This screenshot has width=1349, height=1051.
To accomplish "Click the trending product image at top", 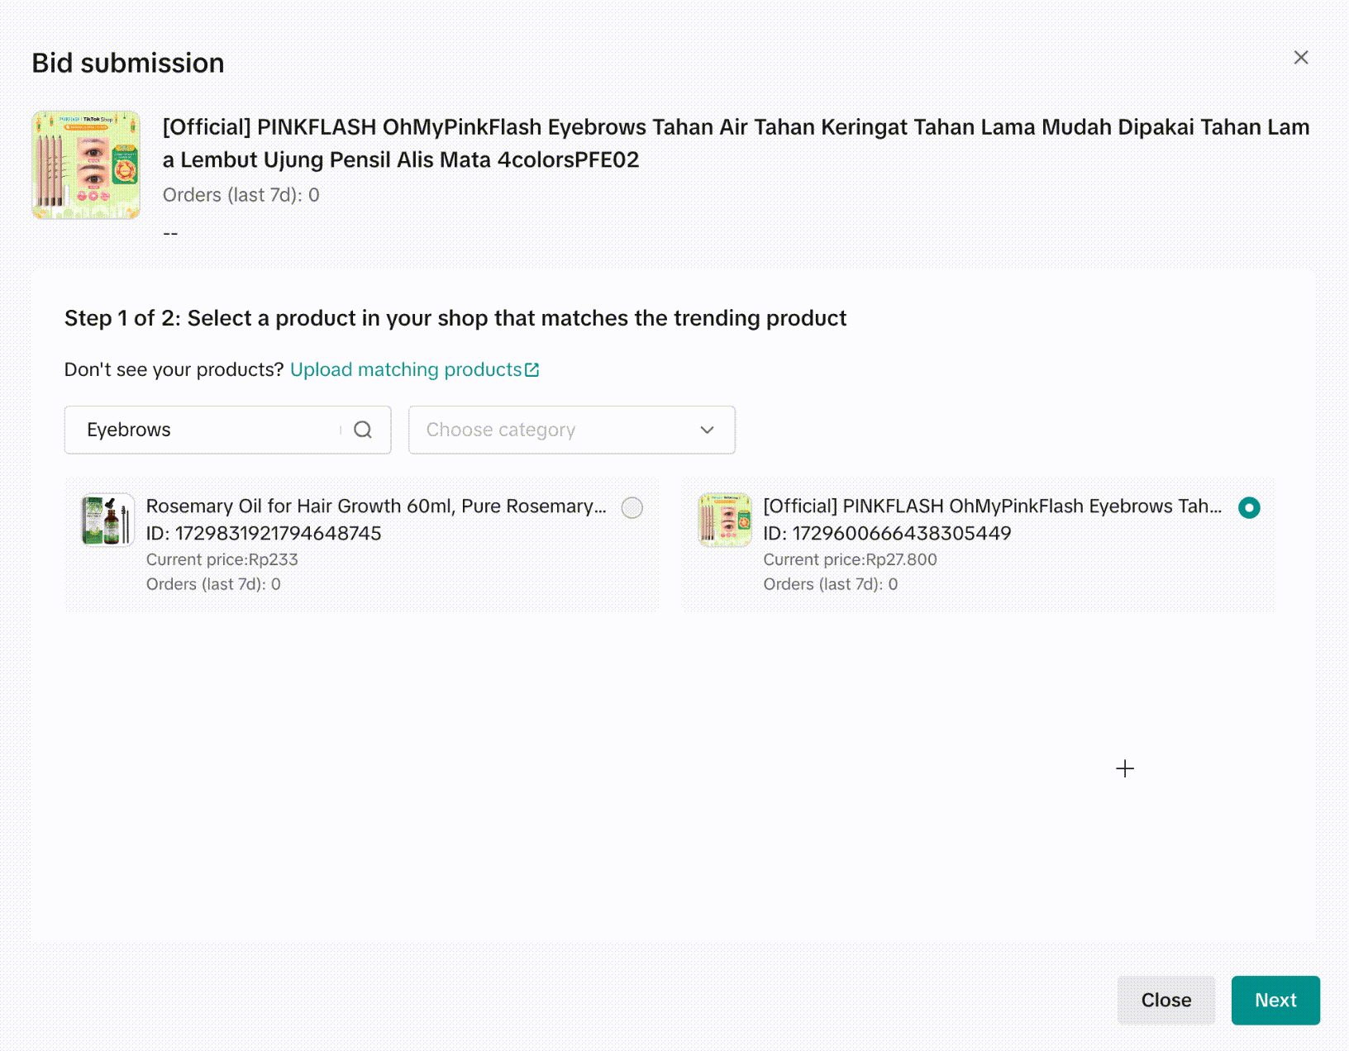I will point(86,165).
